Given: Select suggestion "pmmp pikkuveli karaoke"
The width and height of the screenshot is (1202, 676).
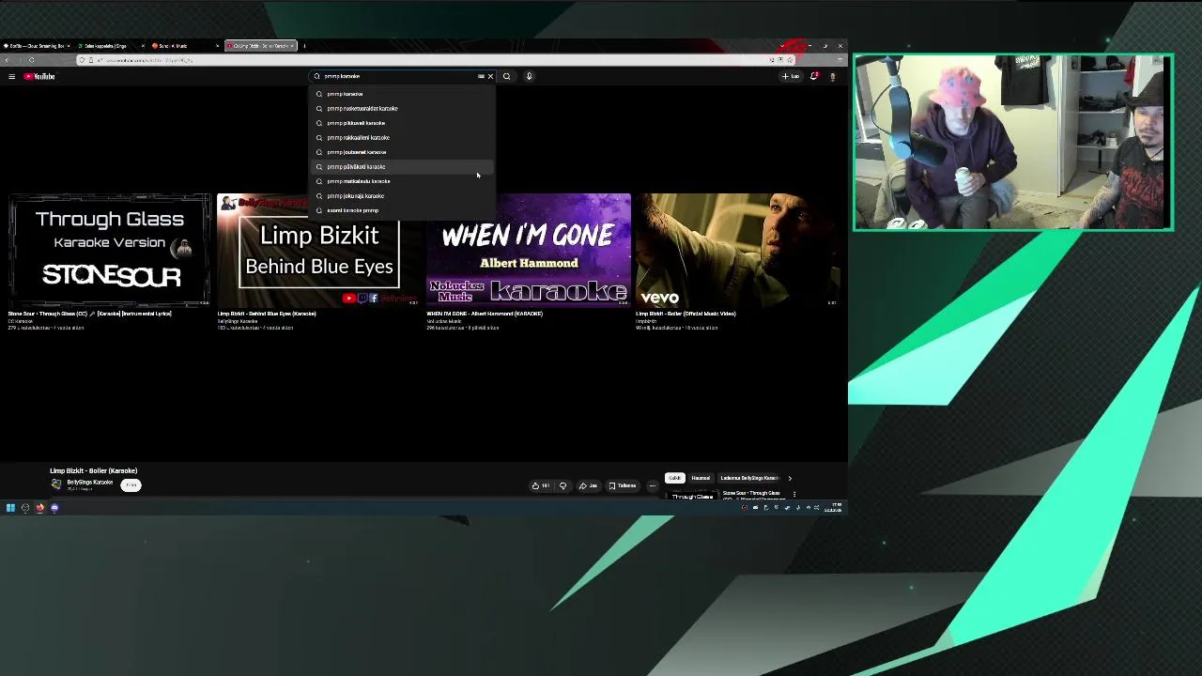Looking at the screenshot, I should point(402,123).
